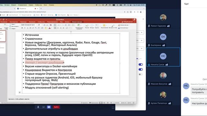The height and width of the screenshot is (116, 207).
Task: Enter fullscreen with the corner-brackets icon
Action: pyautogui.click(x=113, y=108)
